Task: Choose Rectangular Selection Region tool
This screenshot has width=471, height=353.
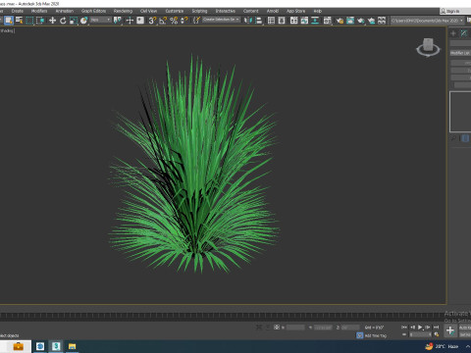Action: click(x=29, y=21)
